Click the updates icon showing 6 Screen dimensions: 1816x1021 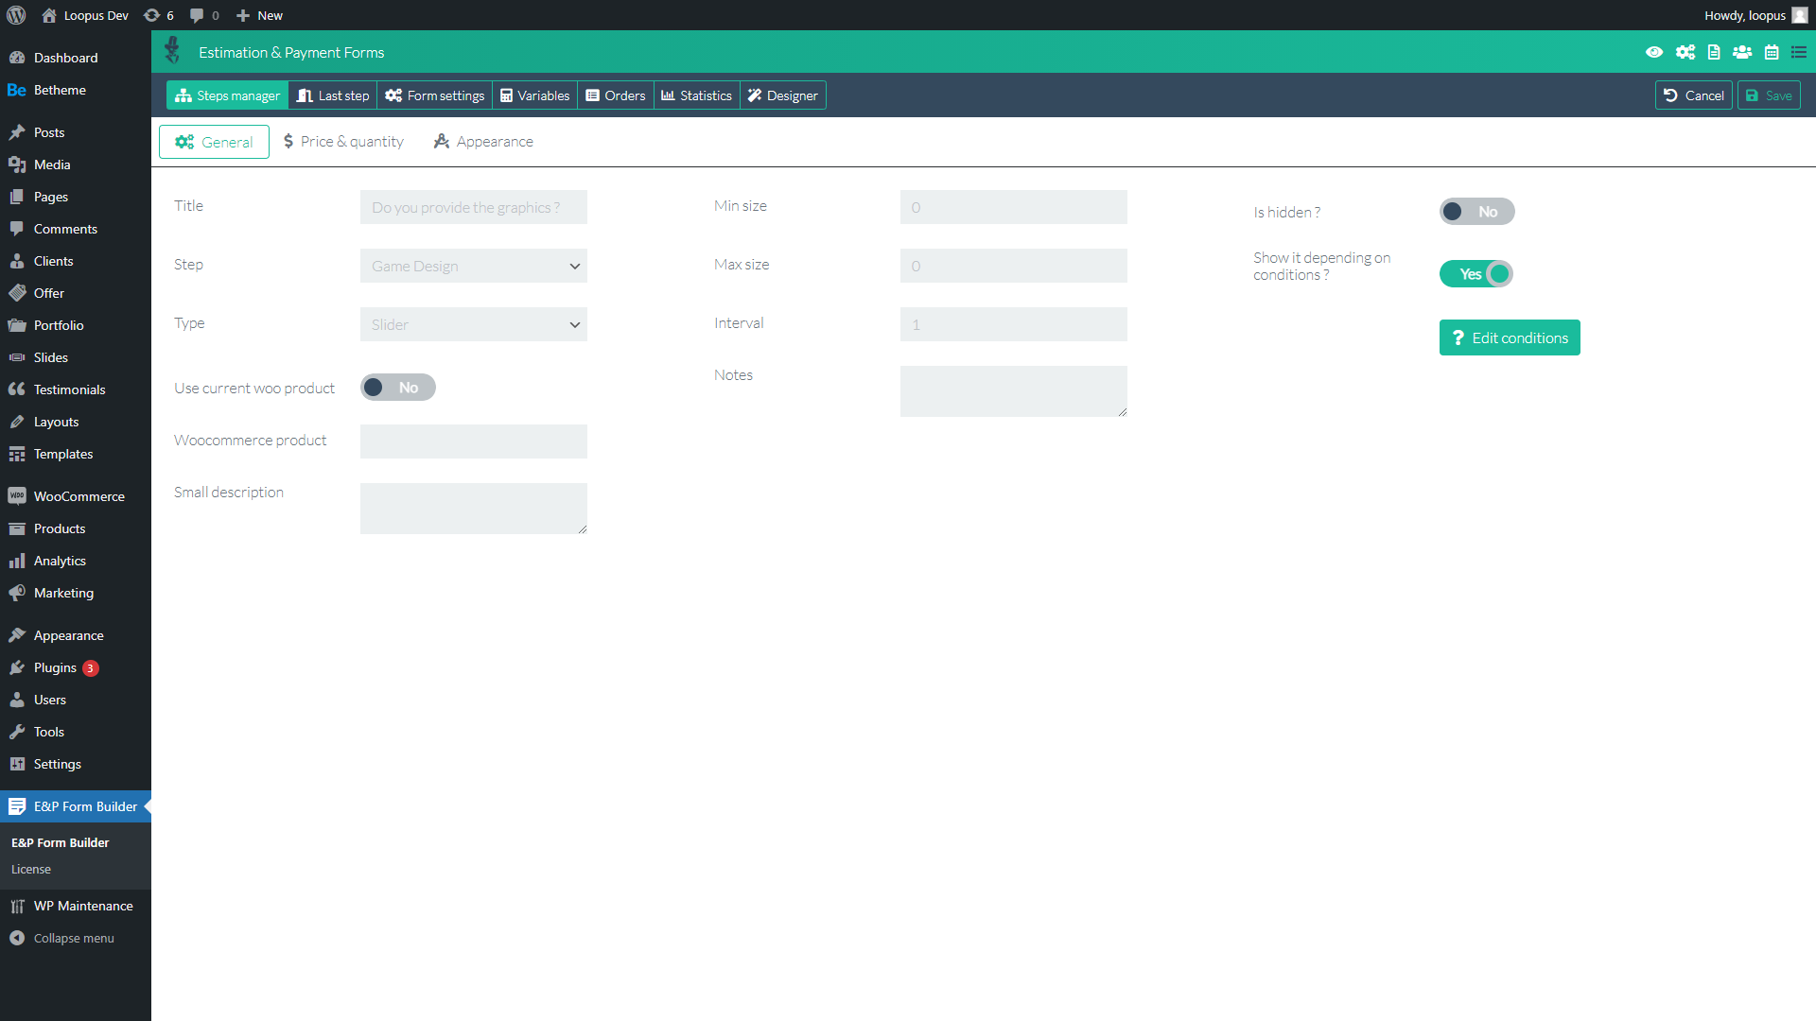[158, 15]
